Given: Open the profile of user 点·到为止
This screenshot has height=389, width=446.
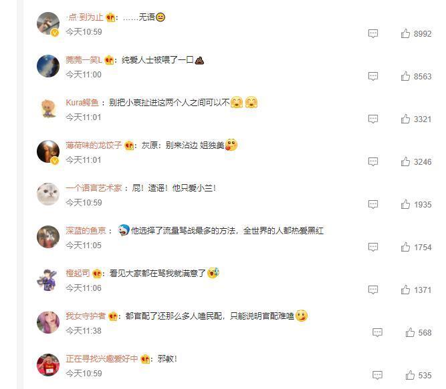Looking at the screenshot, I should pyautogui.click(x=84, y=17).
